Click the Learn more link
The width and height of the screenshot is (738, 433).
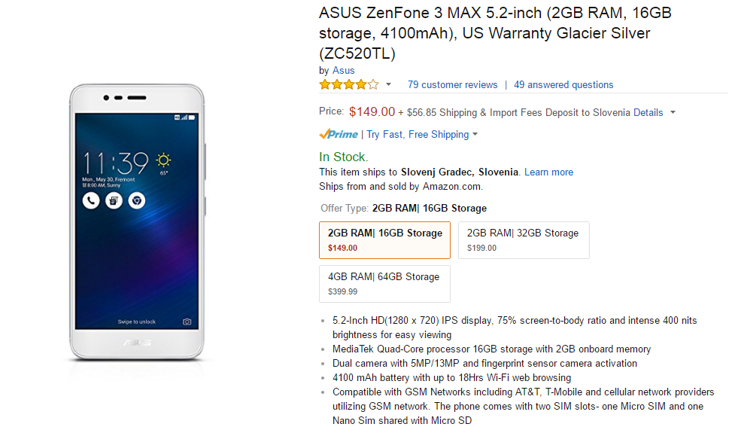548,172
